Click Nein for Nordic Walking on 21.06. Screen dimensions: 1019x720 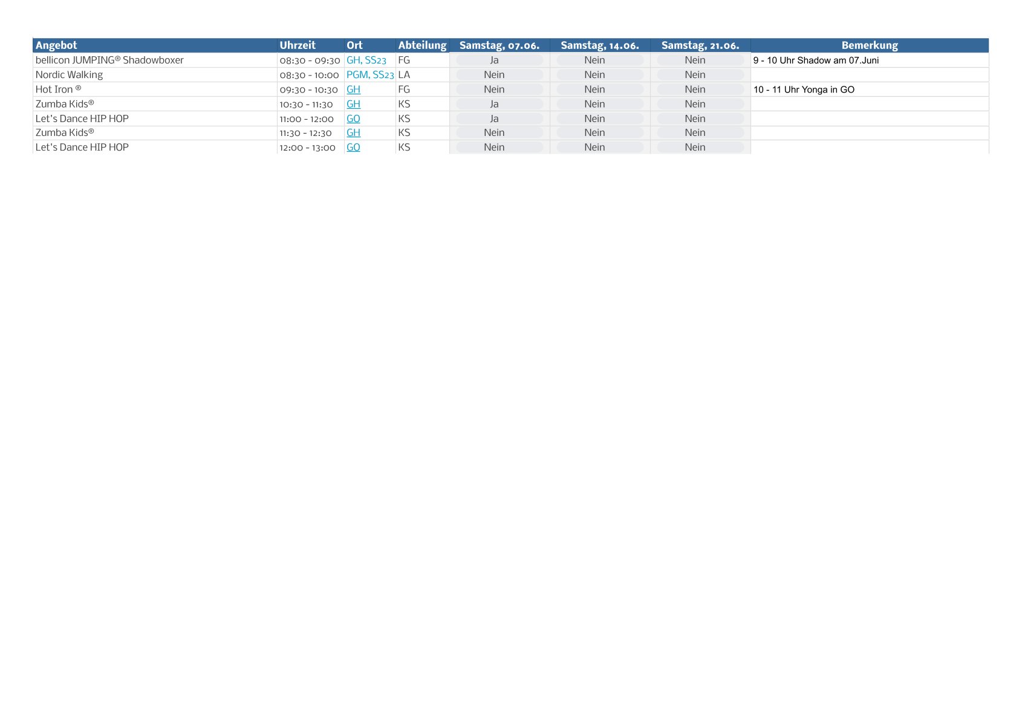(x=700, y=75)
